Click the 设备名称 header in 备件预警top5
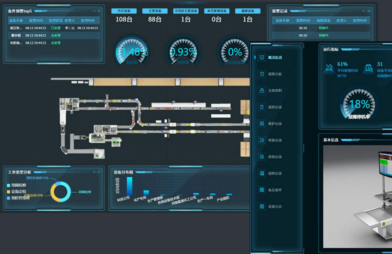The width and height of the screenshot is (392, 254). tap(16, 20)
